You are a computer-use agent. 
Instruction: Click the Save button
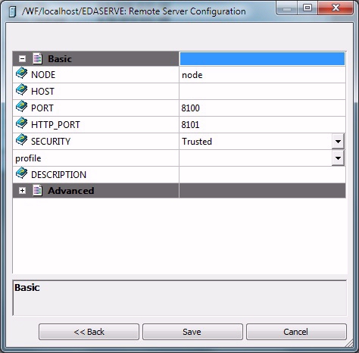[192, 332]
